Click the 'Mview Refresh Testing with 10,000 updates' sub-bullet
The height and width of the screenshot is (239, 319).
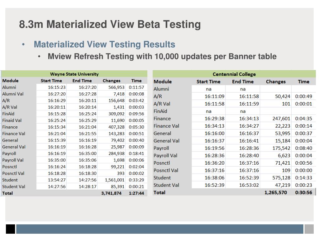pyautogui.click(x=162, y=56)
